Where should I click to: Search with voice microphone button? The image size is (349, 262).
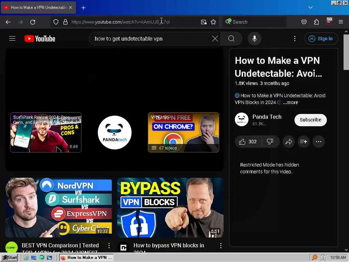click(254, 39)
